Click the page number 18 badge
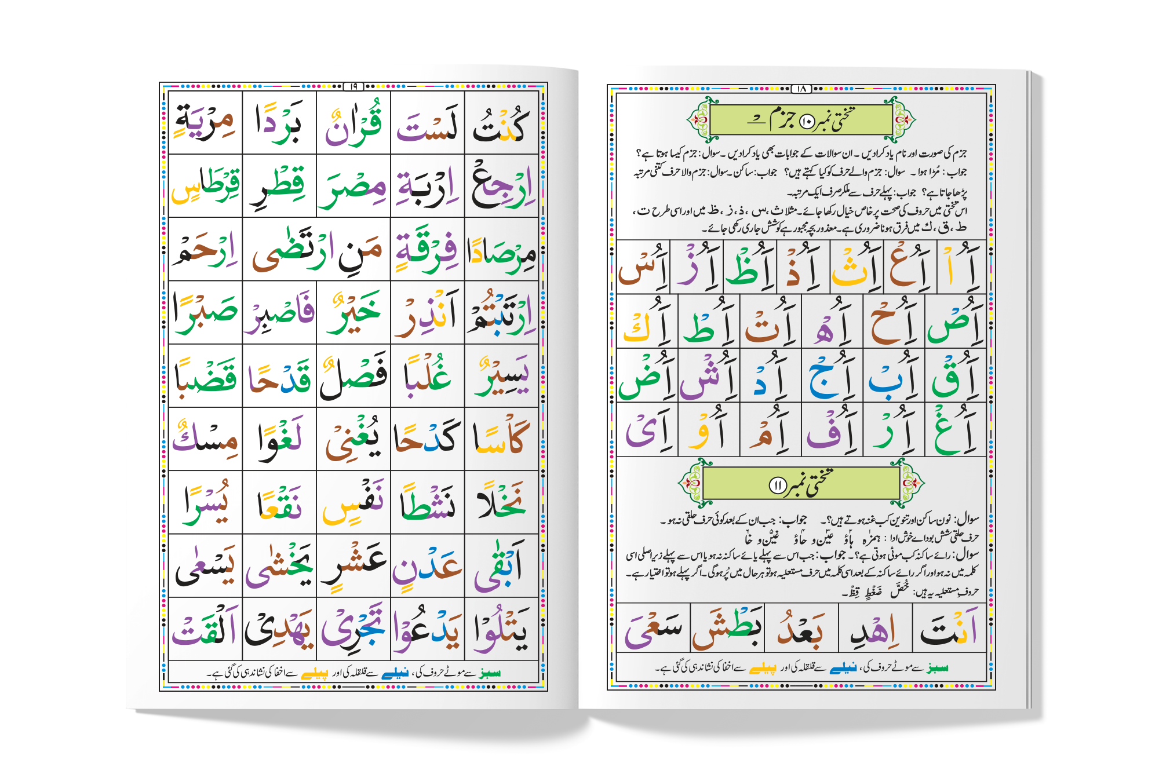Screen dimensions: 1159x774 802,89
